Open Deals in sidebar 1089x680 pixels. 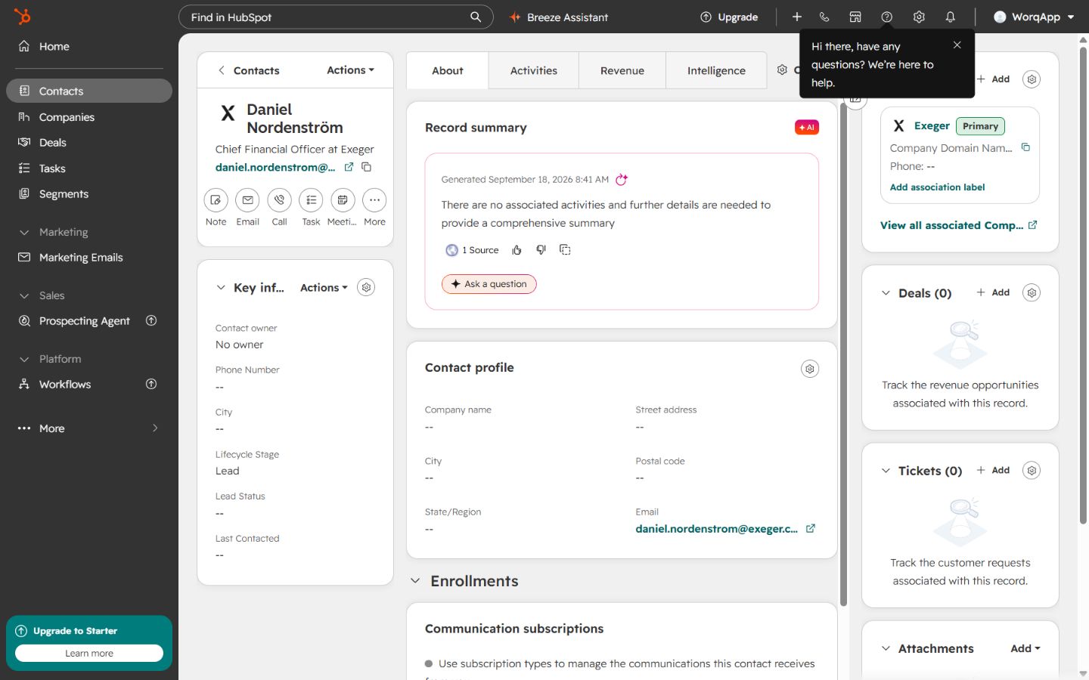89,142
